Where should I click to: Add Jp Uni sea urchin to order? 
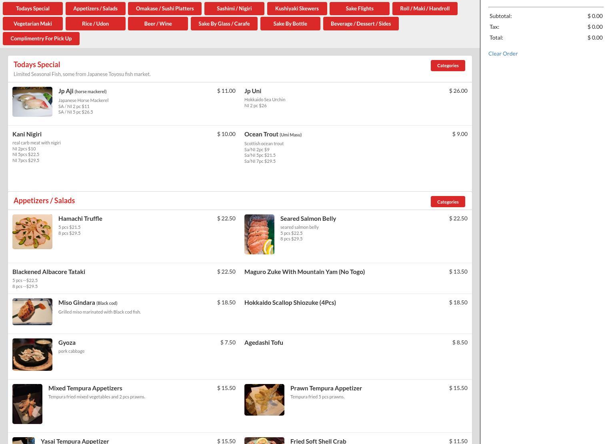pyautogui.click(x=253, y=91)
